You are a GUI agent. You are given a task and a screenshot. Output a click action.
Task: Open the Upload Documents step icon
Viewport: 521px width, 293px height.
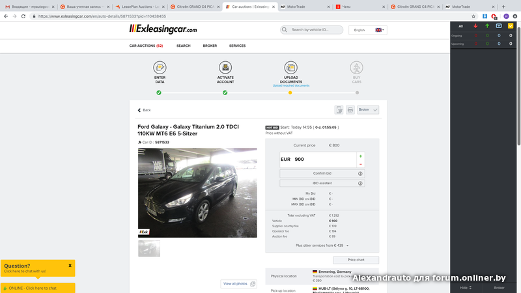point(290,68)
